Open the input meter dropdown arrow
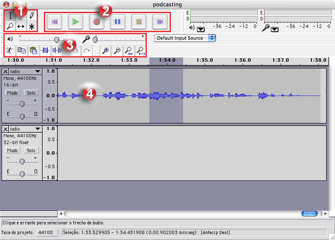335x240 pixels. pos(275,29)
